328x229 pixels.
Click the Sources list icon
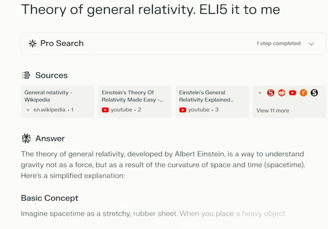coord(26,75)
